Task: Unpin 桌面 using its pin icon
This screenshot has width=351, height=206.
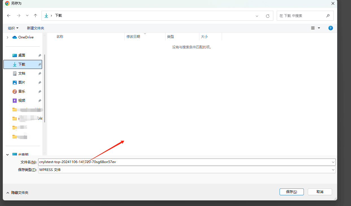Action: (x=40, y=55)
